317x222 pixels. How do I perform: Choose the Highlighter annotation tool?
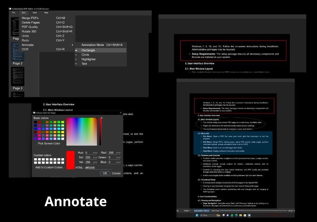coord(88,59)
